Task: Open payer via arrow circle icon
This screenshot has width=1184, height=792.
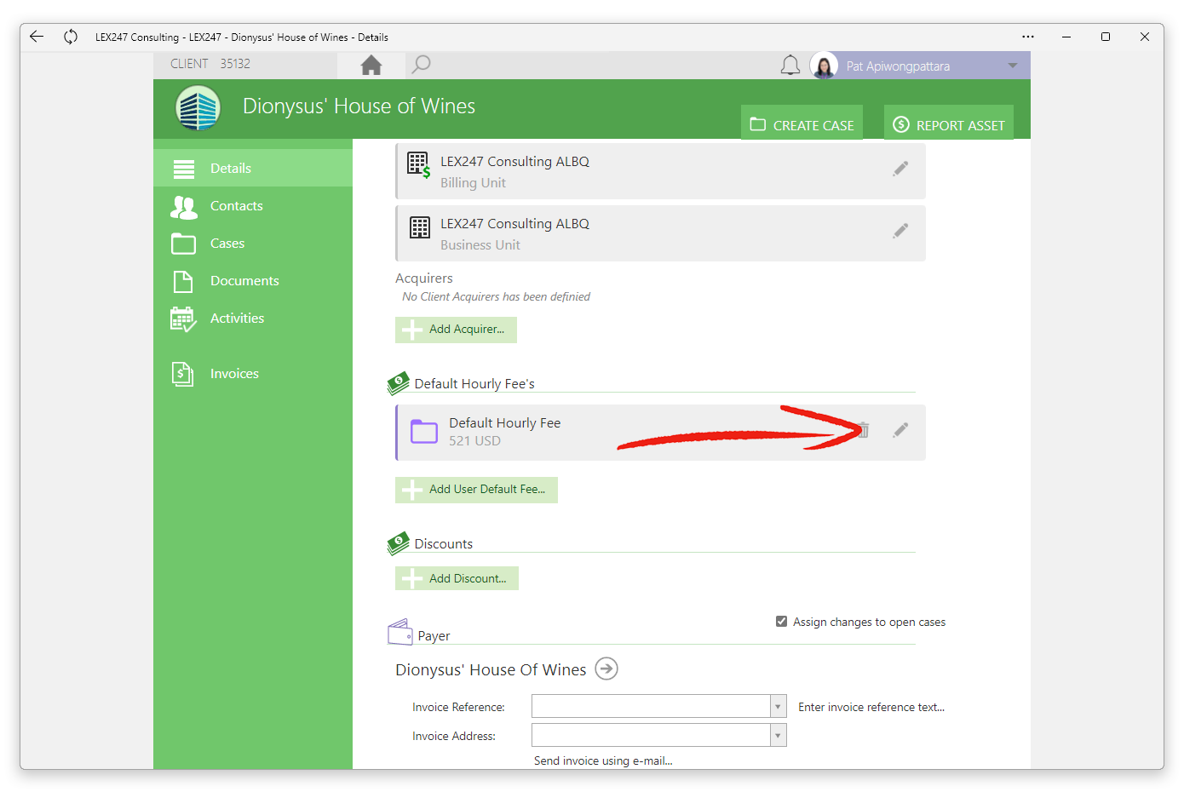Action: pos(606,669)
